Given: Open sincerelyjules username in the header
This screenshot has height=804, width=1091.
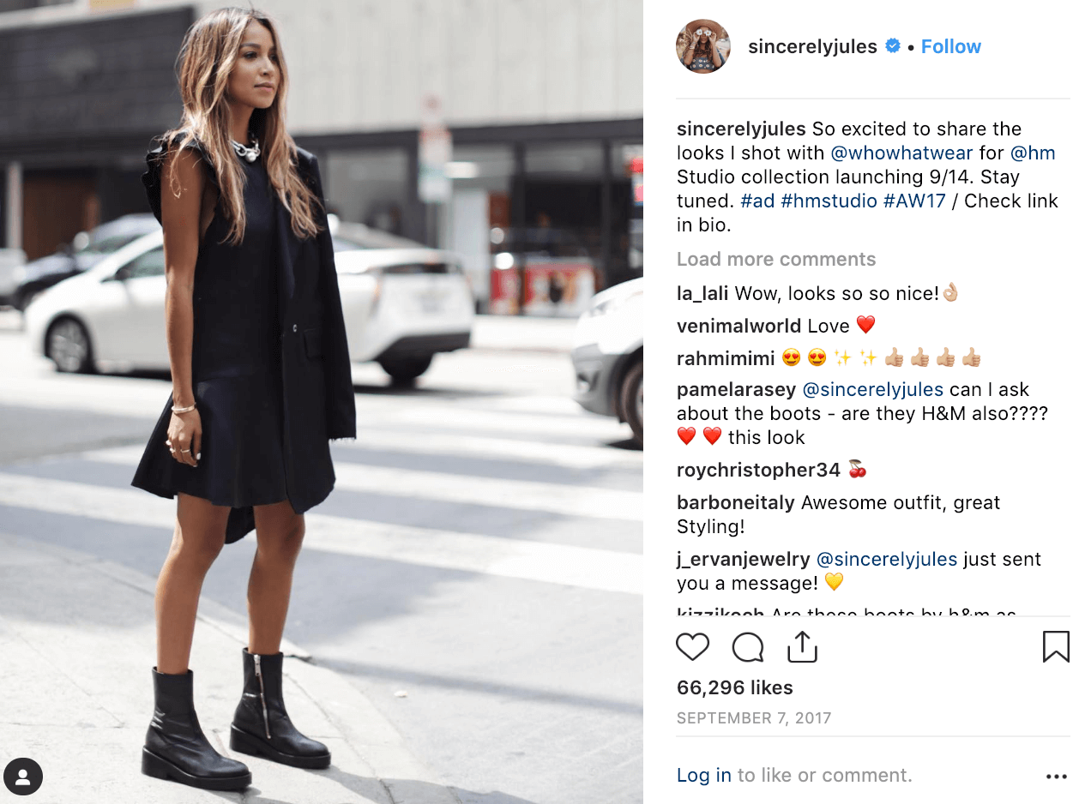Looking at the screenshot, I should [812, 47].
